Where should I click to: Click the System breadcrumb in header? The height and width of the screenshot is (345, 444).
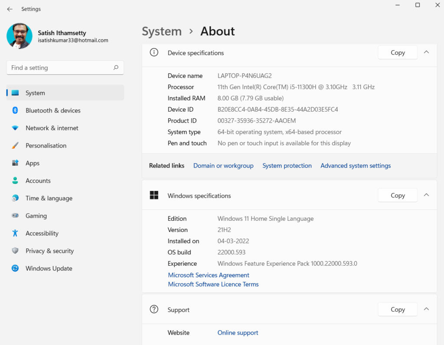(x=162, y=31)
